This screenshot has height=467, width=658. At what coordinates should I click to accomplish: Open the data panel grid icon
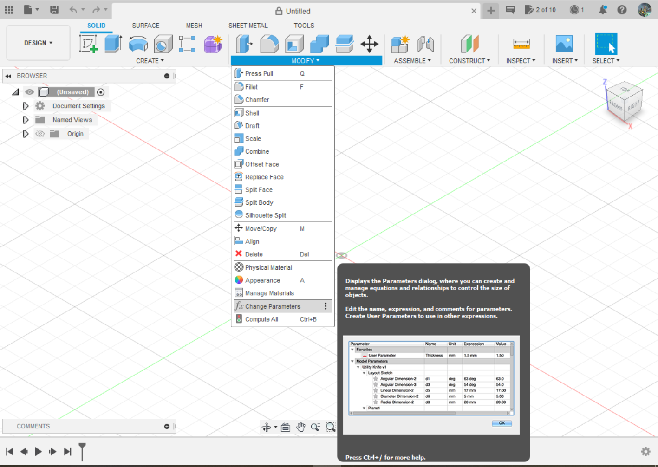click(x=9, y=9)
